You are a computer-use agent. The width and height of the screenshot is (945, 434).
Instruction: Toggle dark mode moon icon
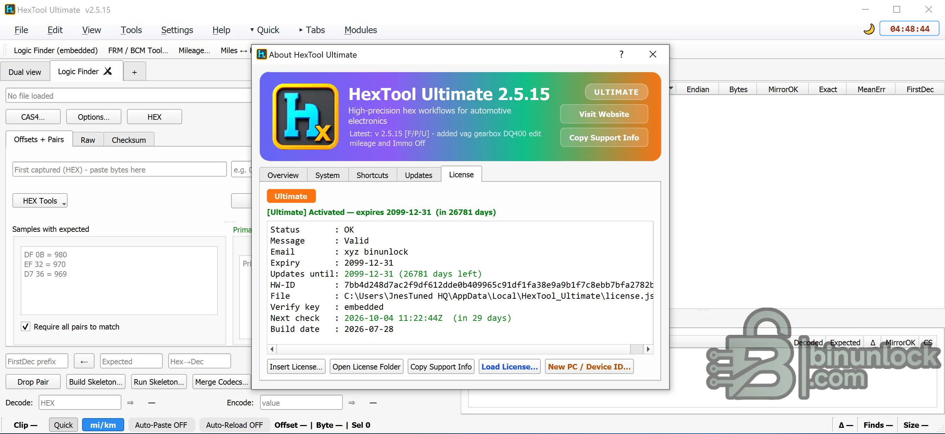tap(869, 29)
